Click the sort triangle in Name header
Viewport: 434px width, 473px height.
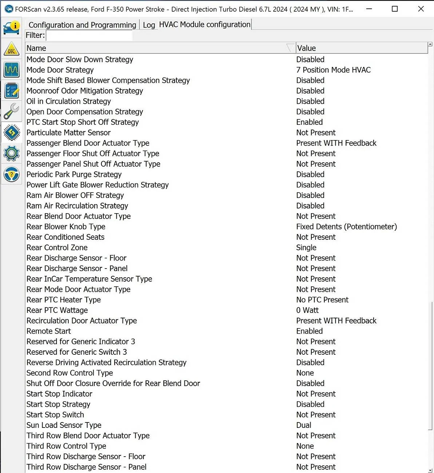pos(290,48)
